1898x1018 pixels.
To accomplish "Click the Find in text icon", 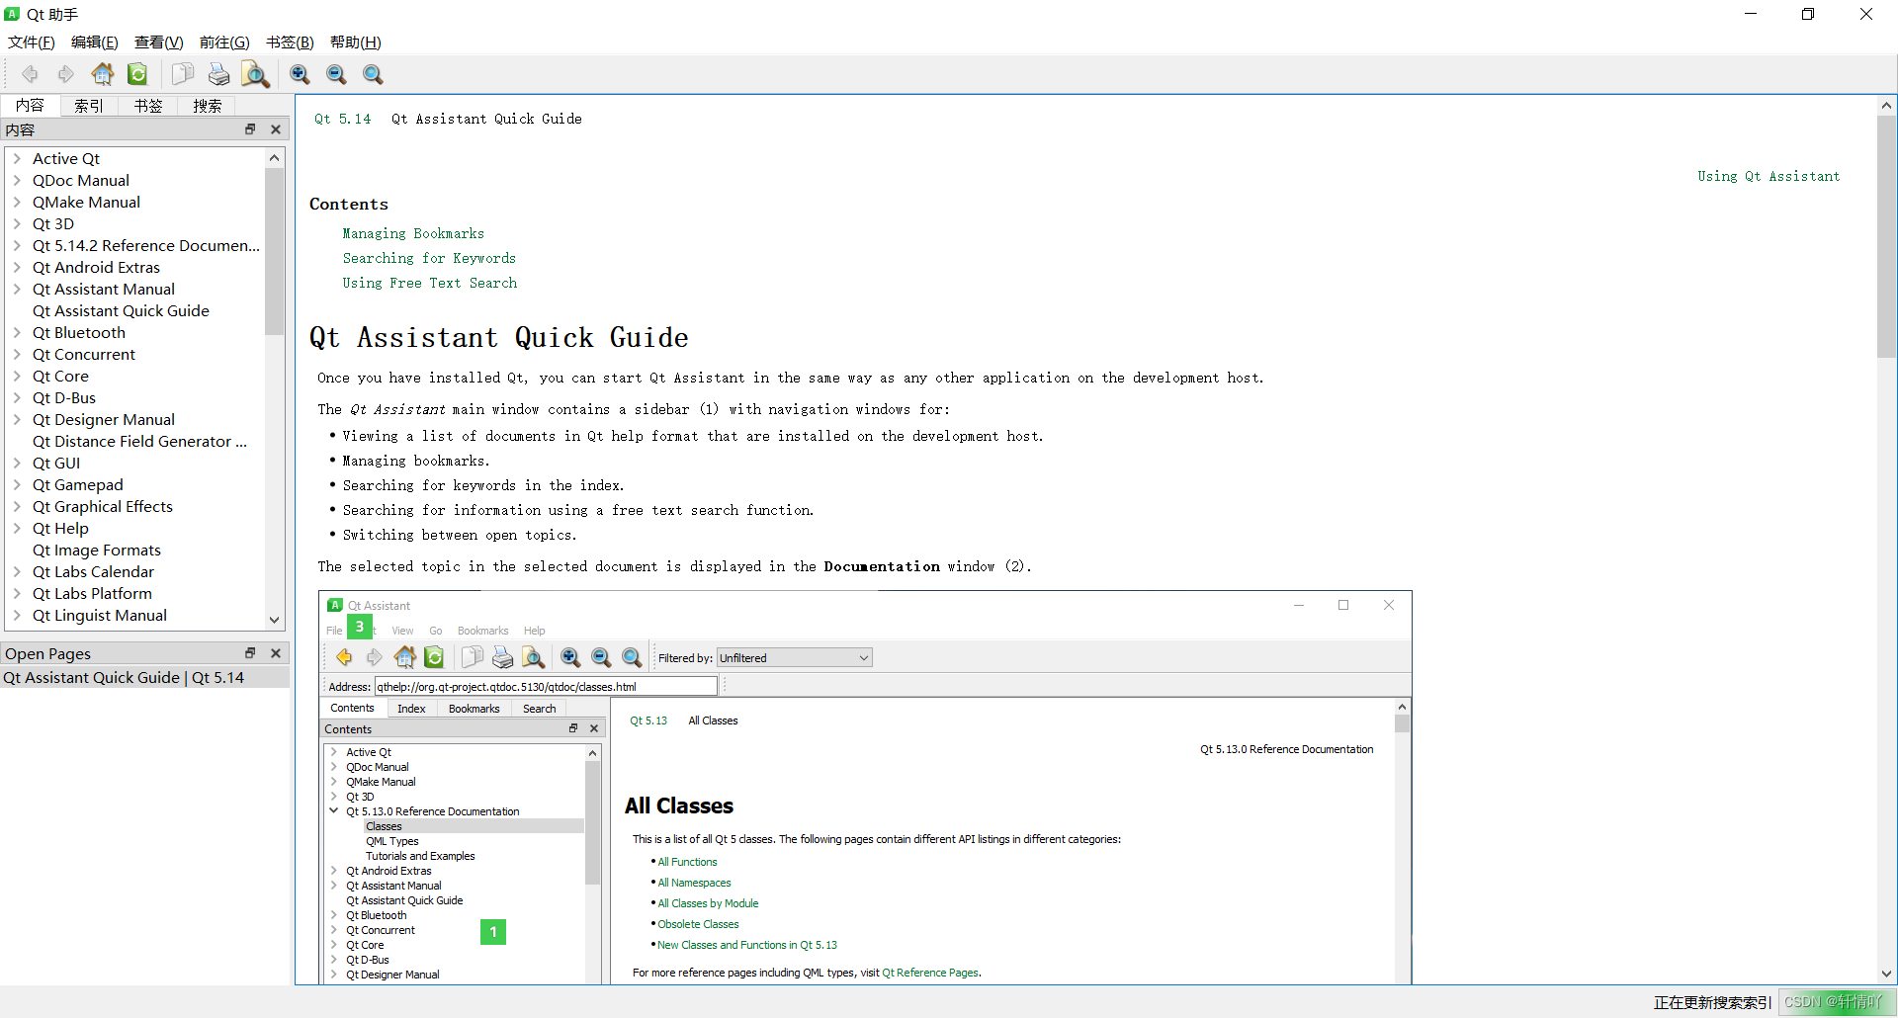I will pyautogui.click(x=255, y=74).
